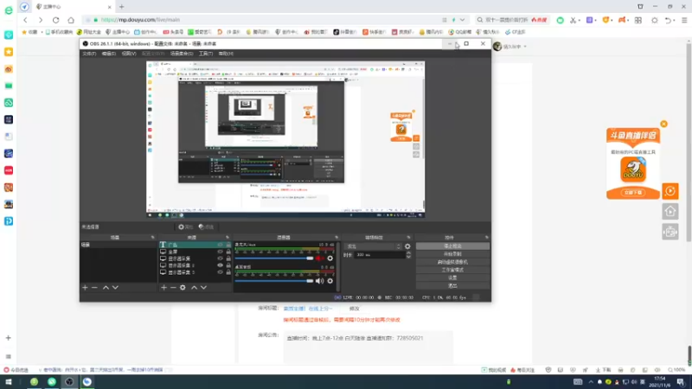Open the user profile dropdown beside the avatar
Image resolution: width=692 pixels, height=389 pixels.
(x=525, y=47)
